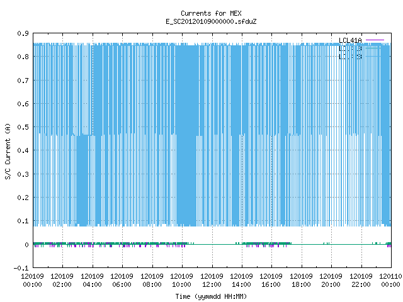Click the LCL41A legend label
Image resolution: width=403 pixels, height=302 pixels.
(x=350, y=40)
